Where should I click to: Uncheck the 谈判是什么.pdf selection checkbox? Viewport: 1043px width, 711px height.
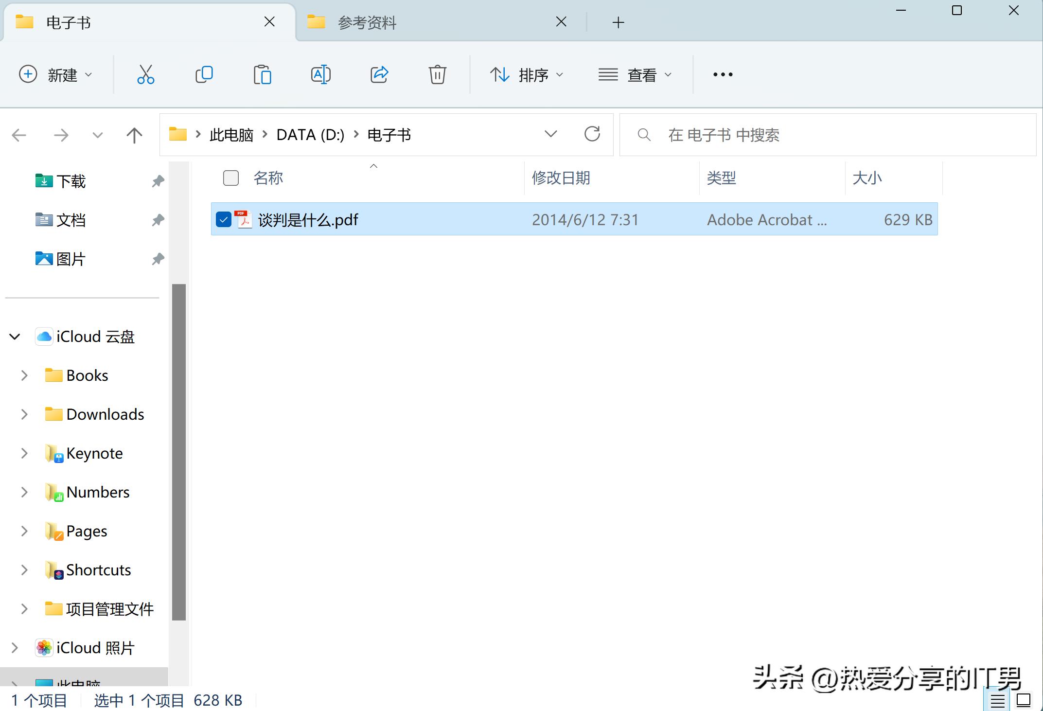(x=224, y=219)
